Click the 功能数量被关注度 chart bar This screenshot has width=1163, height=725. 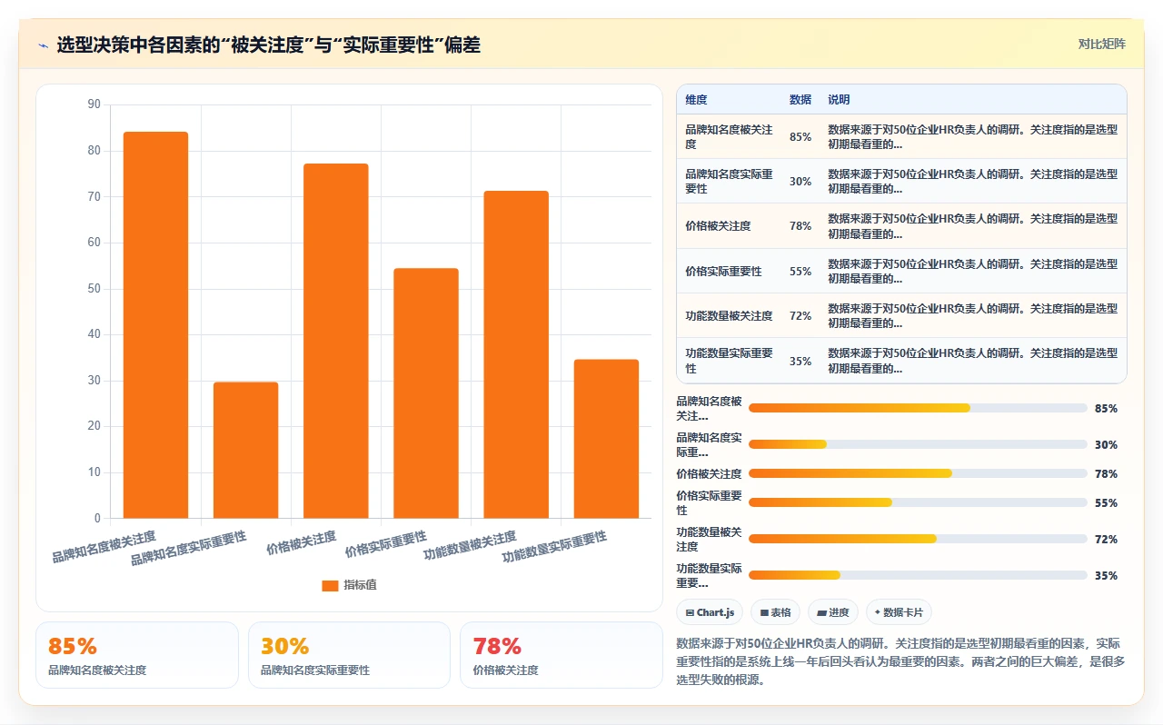516,354
